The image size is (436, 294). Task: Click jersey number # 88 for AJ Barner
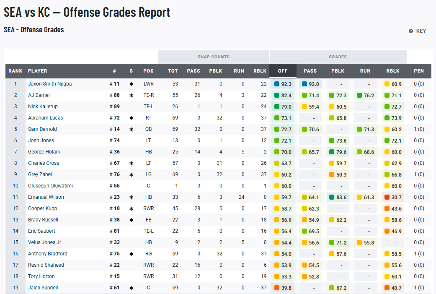point(115,95)
